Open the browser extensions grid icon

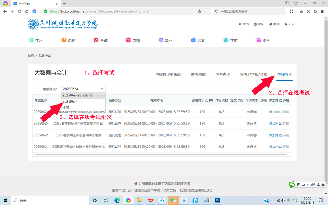pos(291,12)
